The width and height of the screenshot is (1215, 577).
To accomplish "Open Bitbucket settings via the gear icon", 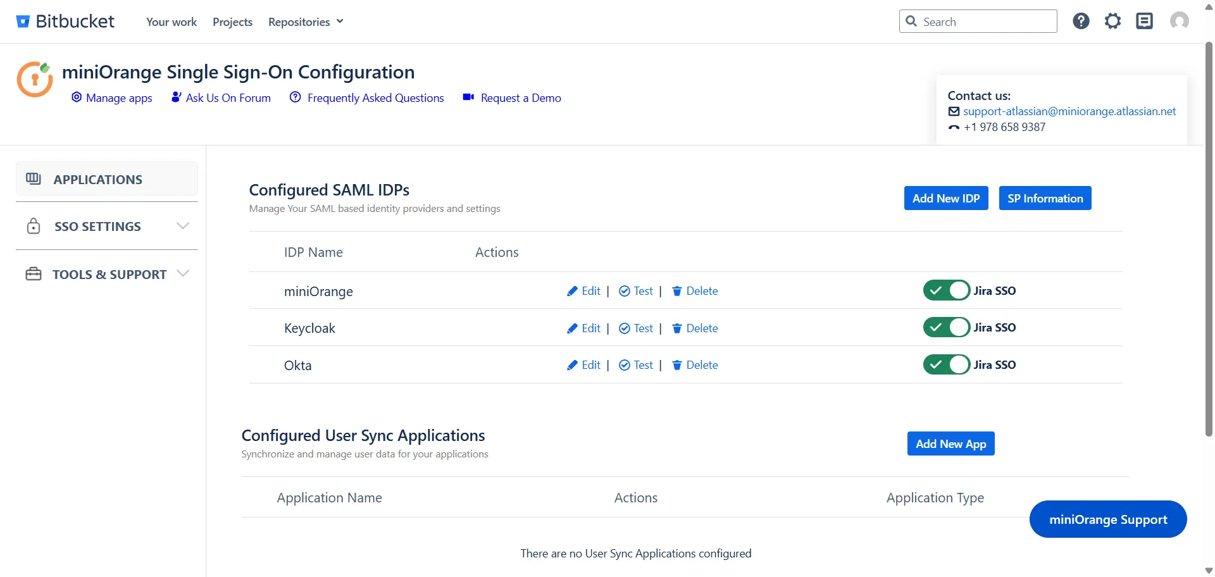I will coord(1112,21).
